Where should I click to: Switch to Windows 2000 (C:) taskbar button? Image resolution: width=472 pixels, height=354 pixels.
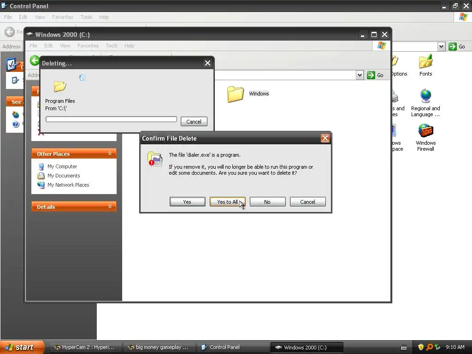307,347
